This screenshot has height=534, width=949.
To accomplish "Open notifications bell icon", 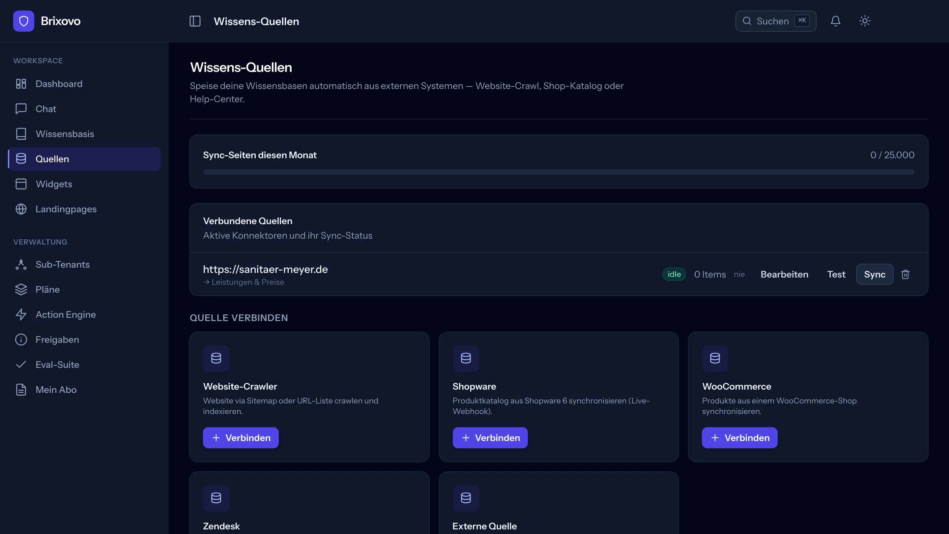I will click(x=835, y=21).
